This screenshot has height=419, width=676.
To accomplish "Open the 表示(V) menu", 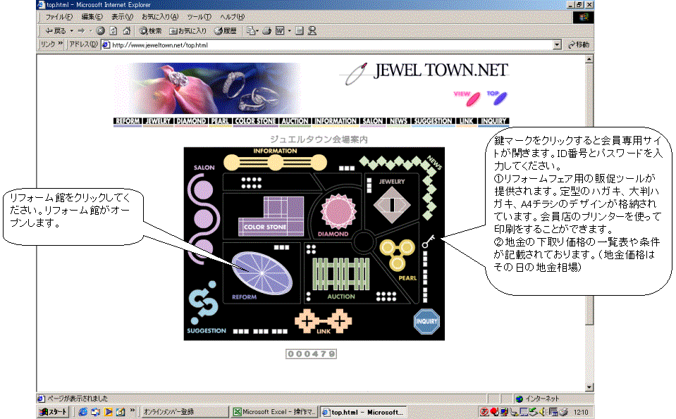I will (x=122, y=17).
